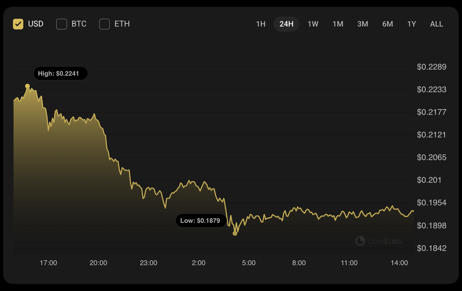Show the 1M time range
The image size is (462, 291).
[338, 24]
